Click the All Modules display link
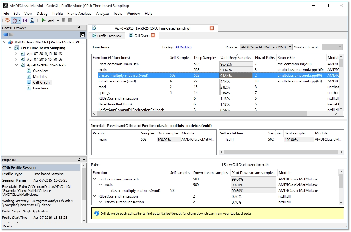 point(184,47)
